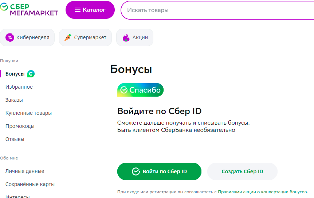Open Купленные товары list
Viewport: 314px width, 198px height.
(x=28, y=113)
